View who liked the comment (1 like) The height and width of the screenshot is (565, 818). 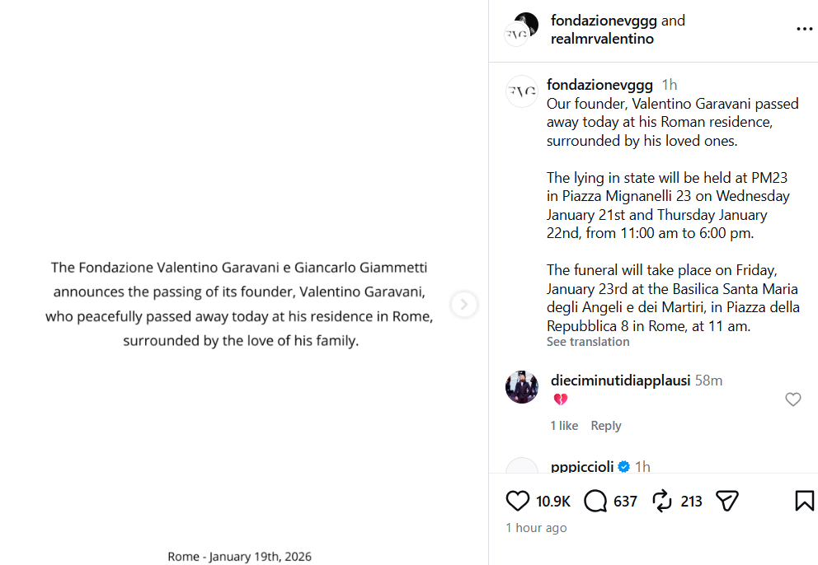[564, 426]
